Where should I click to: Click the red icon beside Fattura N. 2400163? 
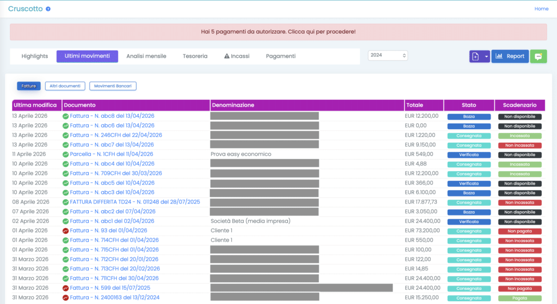[x=66, y=297]
